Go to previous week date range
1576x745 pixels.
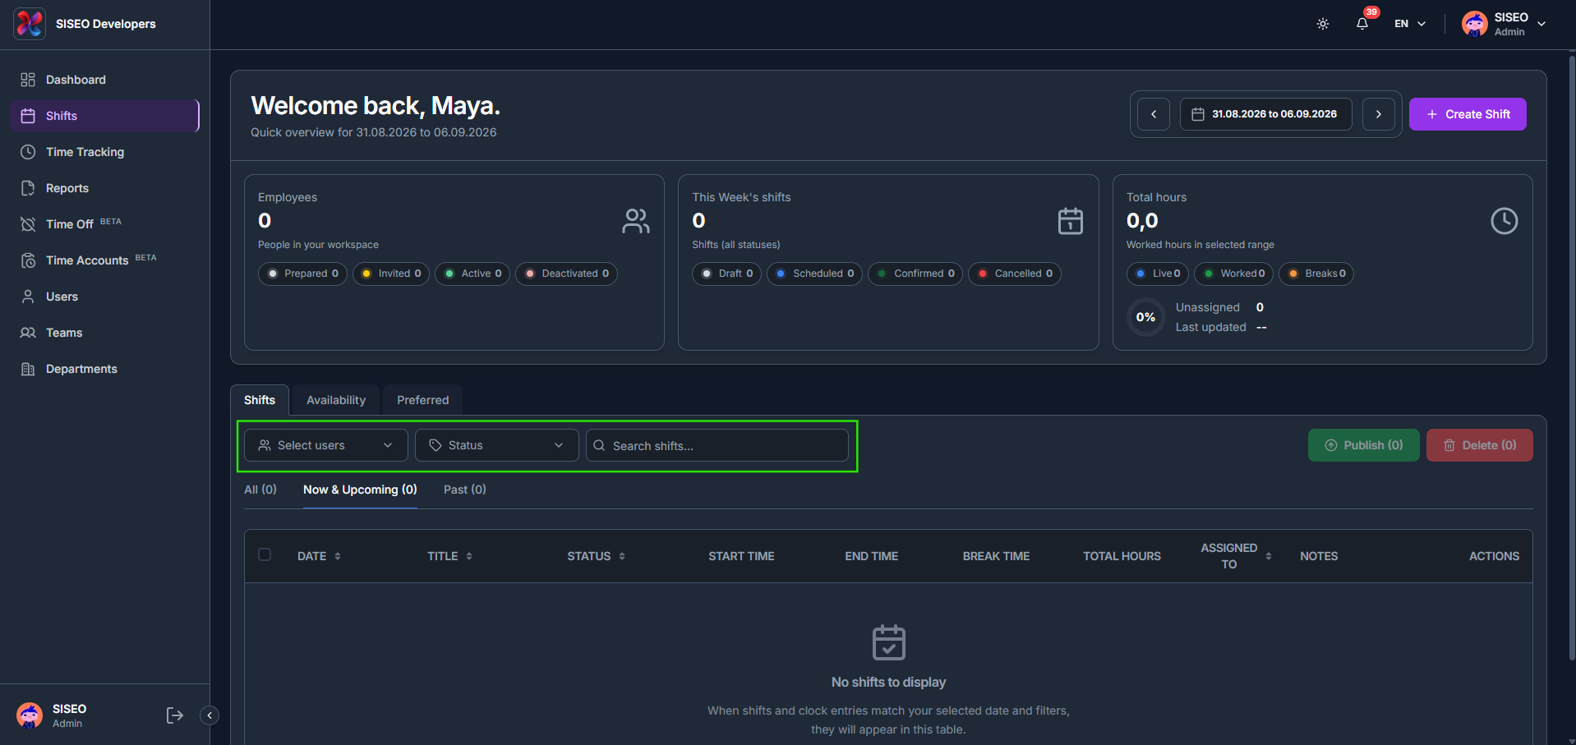[1154, 114]
